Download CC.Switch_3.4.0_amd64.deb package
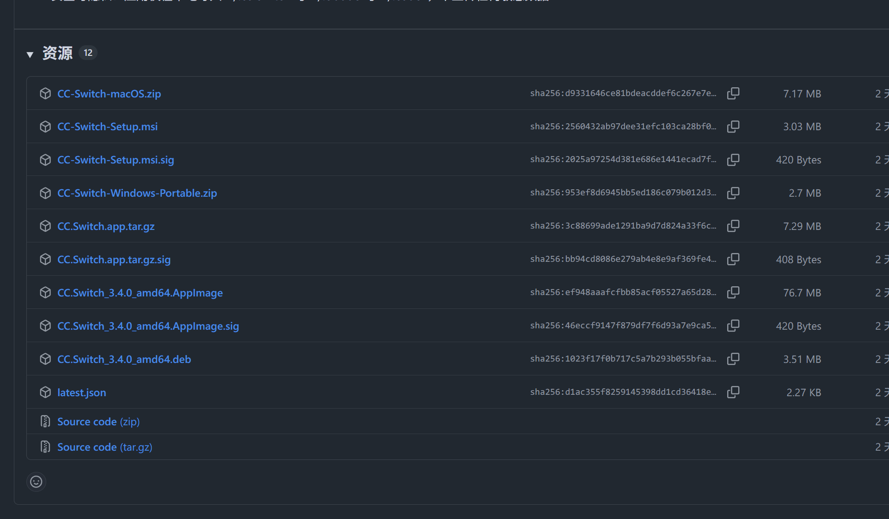Screen dimensions: 889x519 [124, 360]
